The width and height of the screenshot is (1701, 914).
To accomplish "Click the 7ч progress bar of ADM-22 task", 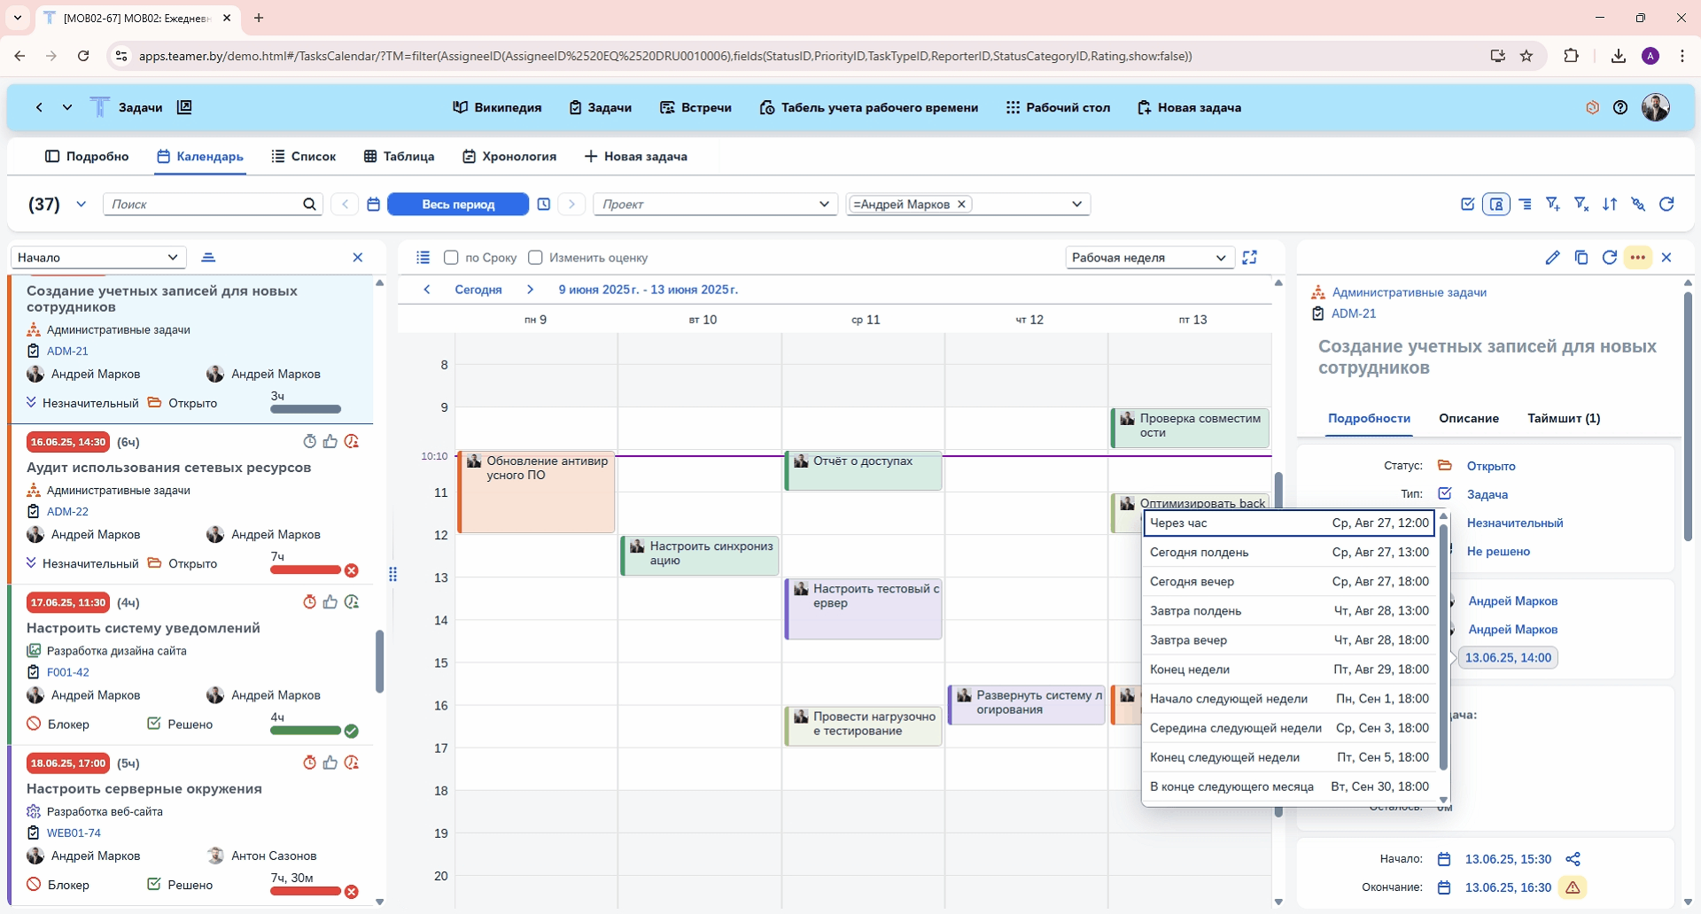I will pyautogui.click(x=305, y=570).
